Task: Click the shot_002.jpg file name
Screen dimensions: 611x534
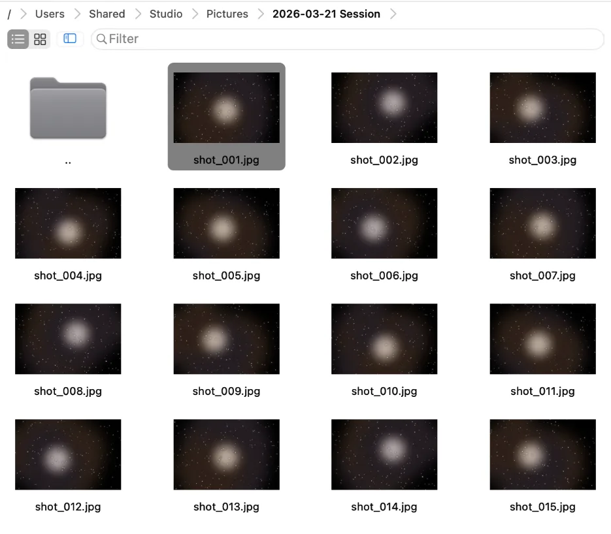Action: (384, 160)
